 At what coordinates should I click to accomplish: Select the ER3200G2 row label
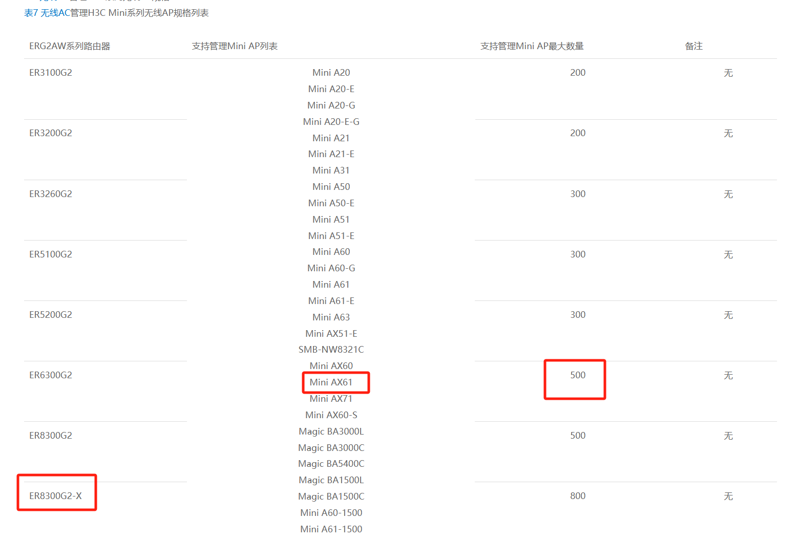pos(51,133)
